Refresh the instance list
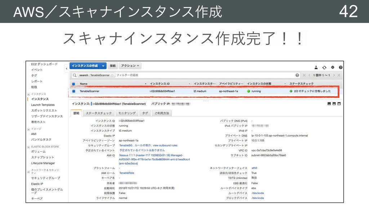Image resolution: width=369 pixels, height=207 pixels. pos(324,67)
